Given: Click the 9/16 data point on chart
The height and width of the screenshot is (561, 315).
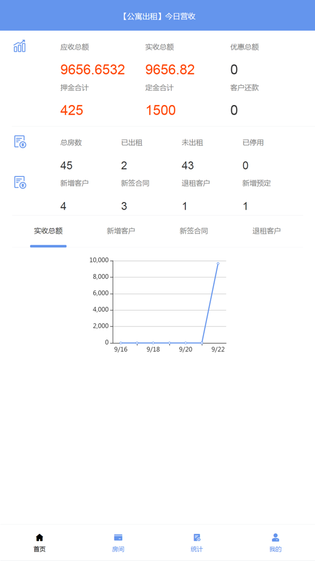Looking at the screenshot, I should (x=121, y=343).
